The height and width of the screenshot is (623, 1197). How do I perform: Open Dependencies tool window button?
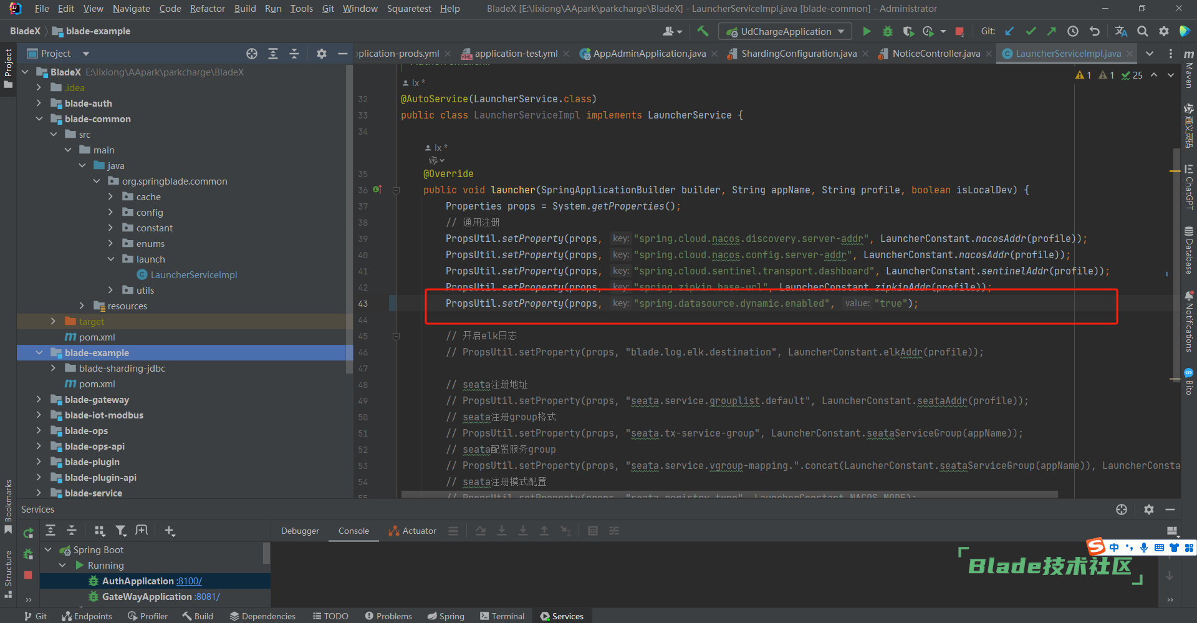pos(262,616)
